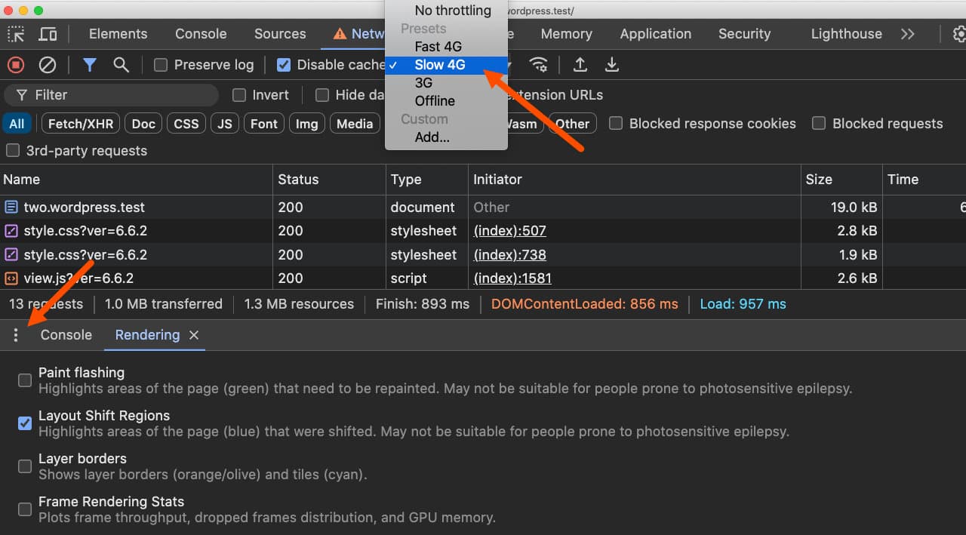Enable Blocked requests checkbox
Image resolution: width=966 pixels, height=535 pixels.
point(819,124)
